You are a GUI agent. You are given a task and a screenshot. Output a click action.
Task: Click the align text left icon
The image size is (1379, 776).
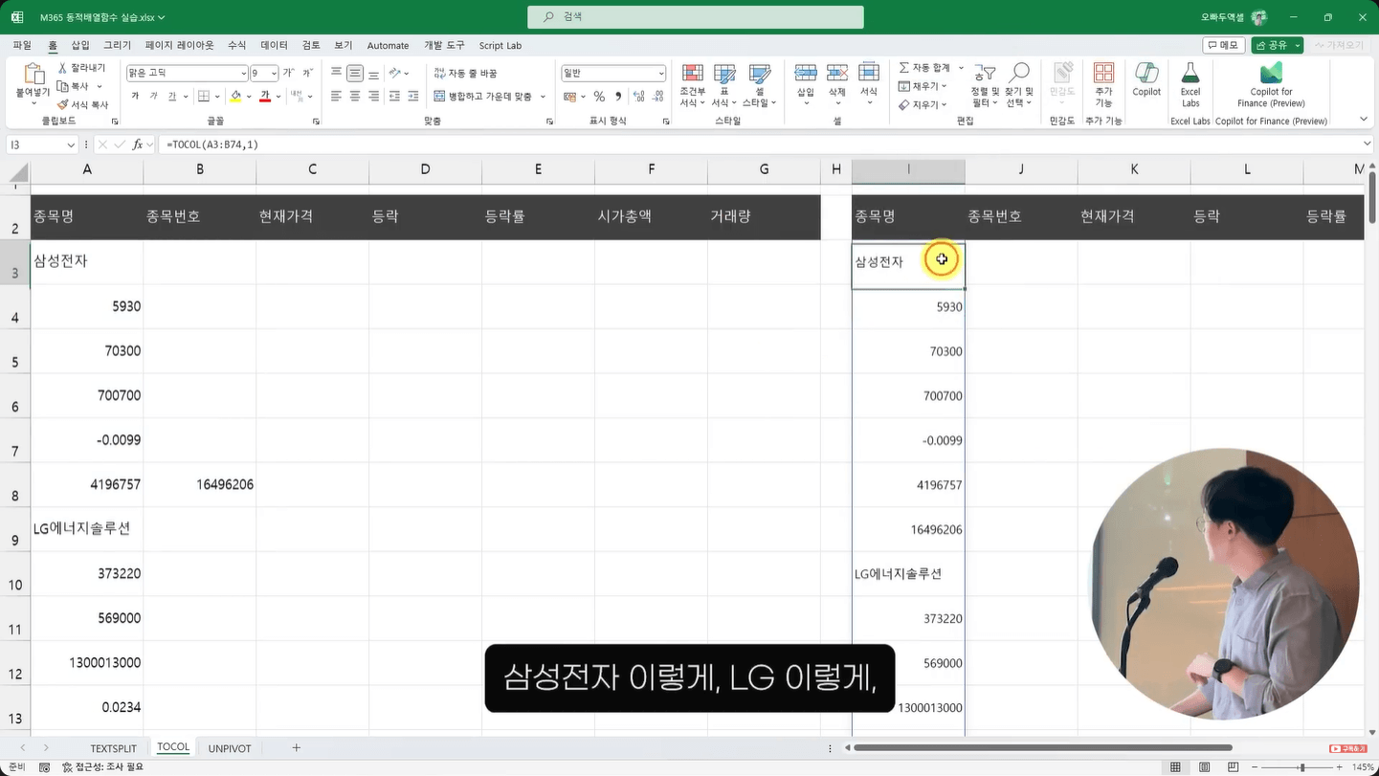[336, 96]
